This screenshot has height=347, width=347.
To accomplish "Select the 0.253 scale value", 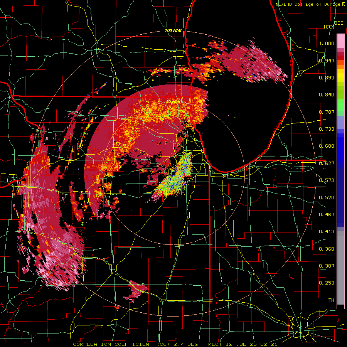I will pos(327,283).
